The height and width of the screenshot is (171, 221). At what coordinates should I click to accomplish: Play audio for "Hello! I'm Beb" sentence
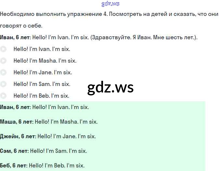click(x=3, y=96)
